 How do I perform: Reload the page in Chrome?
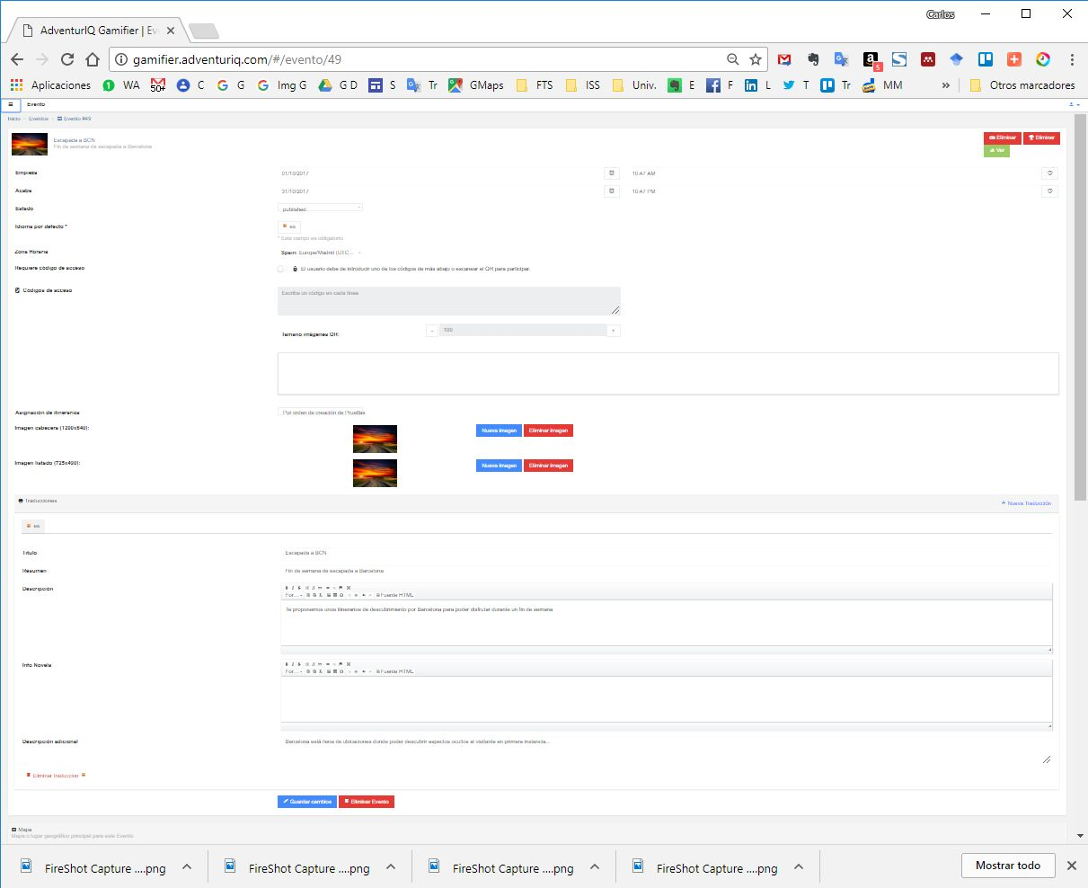click(66, 59)
